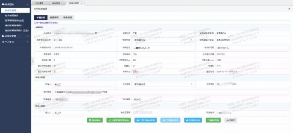
Task: Click the folder icon beside 报废回收
Action: (x=3, y=4)
